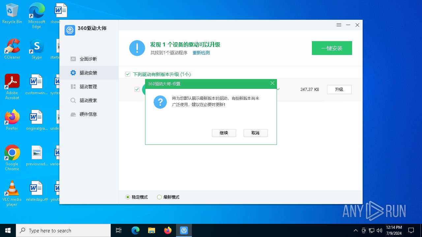Click the Windows Start button
The height and width of the screenshot is (237, 422).
click(8, 230)
